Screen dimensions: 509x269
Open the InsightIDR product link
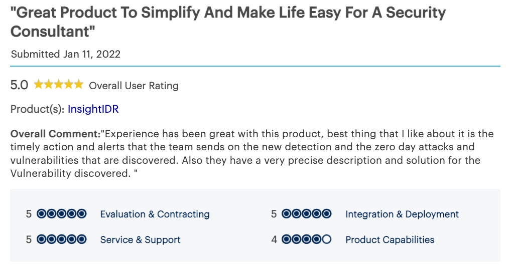[x=93, y=109]
